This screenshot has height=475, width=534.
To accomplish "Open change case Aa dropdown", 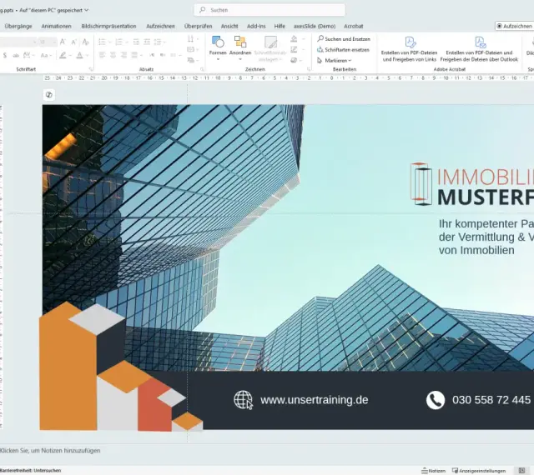I will pyautogui.click(x=46, y=55).
